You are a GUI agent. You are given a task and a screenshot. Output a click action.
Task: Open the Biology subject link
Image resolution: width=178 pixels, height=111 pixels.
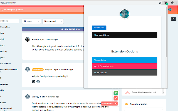pos(35,97)
